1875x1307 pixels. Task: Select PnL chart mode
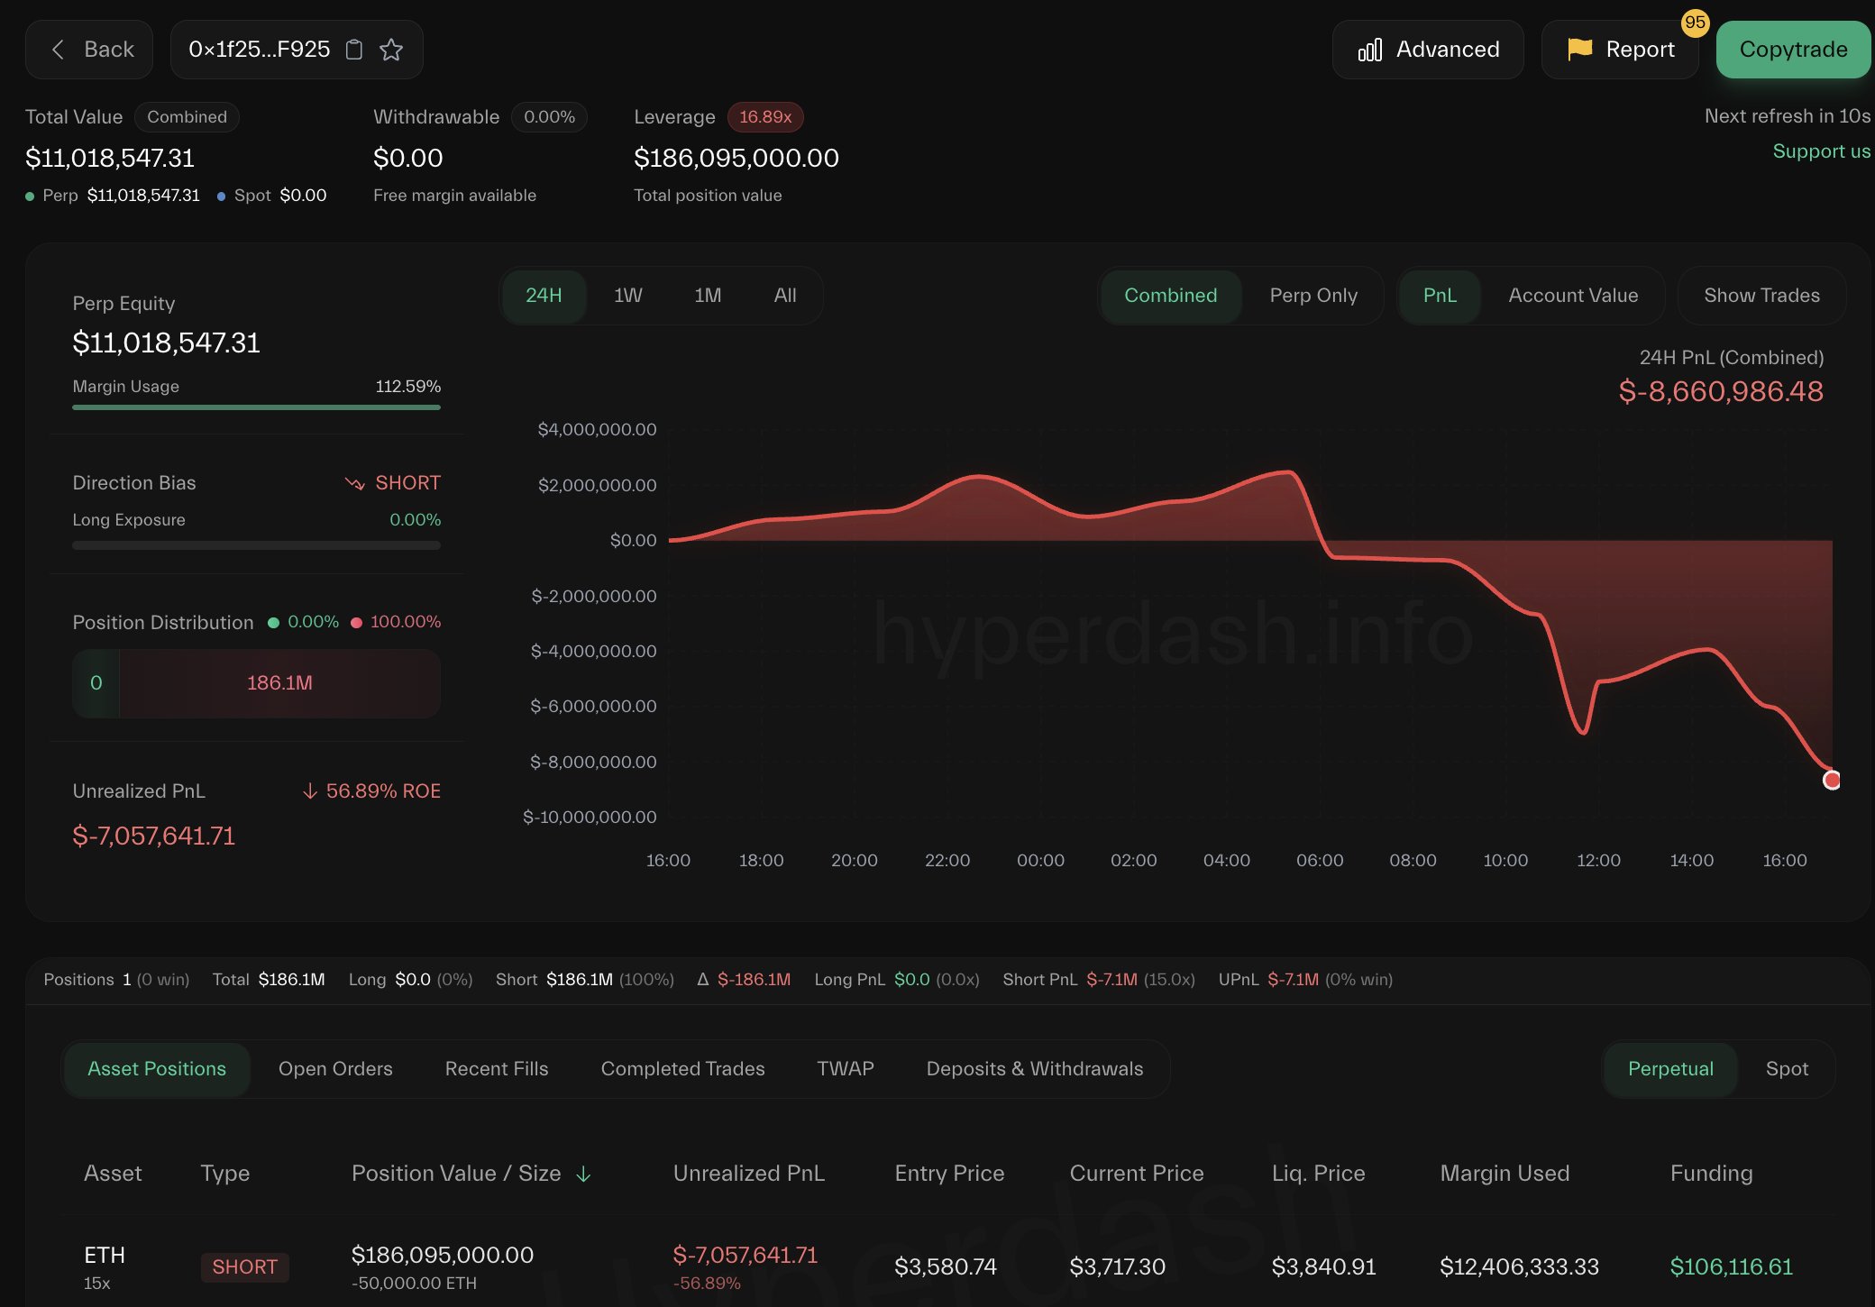[1440, 296]
